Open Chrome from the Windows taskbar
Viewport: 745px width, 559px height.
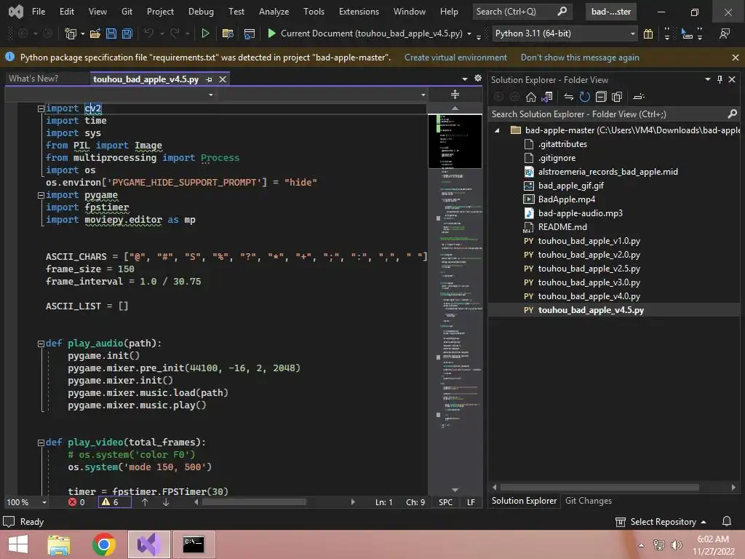coord(103,544)
